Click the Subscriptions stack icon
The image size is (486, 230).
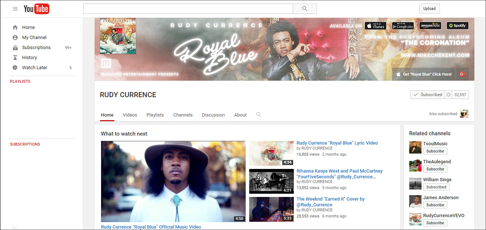pyautogui.click(x=15, y=48)
